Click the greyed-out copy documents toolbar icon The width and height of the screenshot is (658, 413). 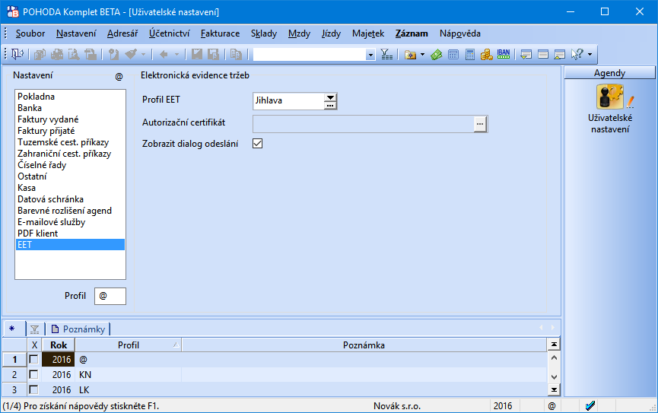point(236,54)
